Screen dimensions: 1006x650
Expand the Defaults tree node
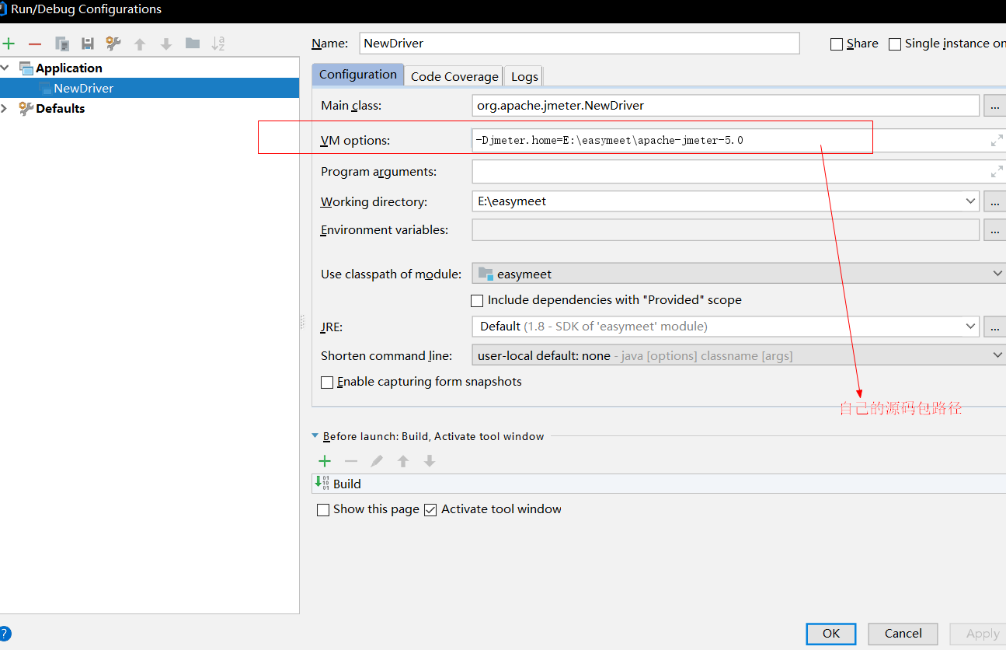coord(5,108)
